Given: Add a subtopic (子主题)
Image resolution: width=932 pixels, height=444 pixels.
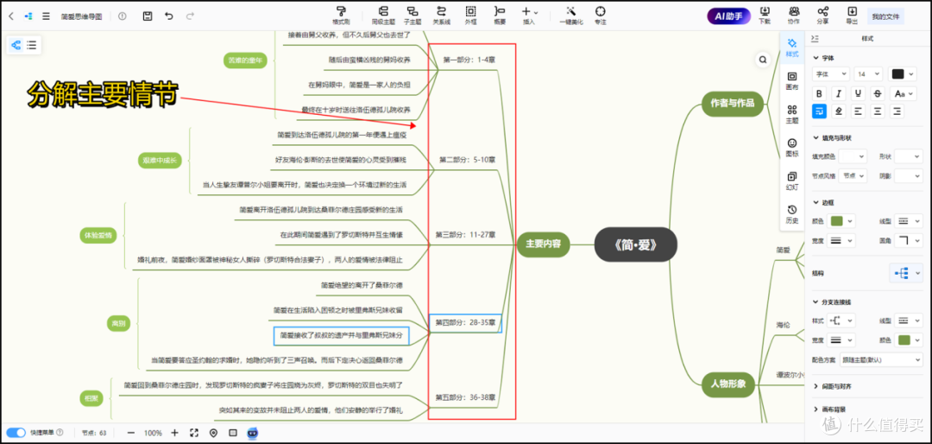Looking at the screenshot, I should (x=412, y=15).
